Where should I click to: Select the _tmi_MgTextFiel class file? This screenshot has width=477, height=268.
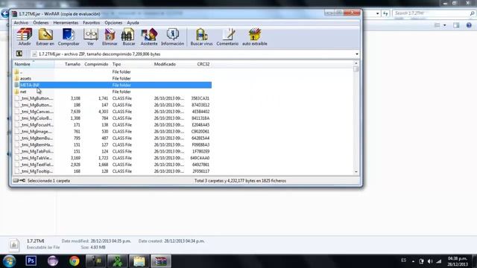pos(113,165)
